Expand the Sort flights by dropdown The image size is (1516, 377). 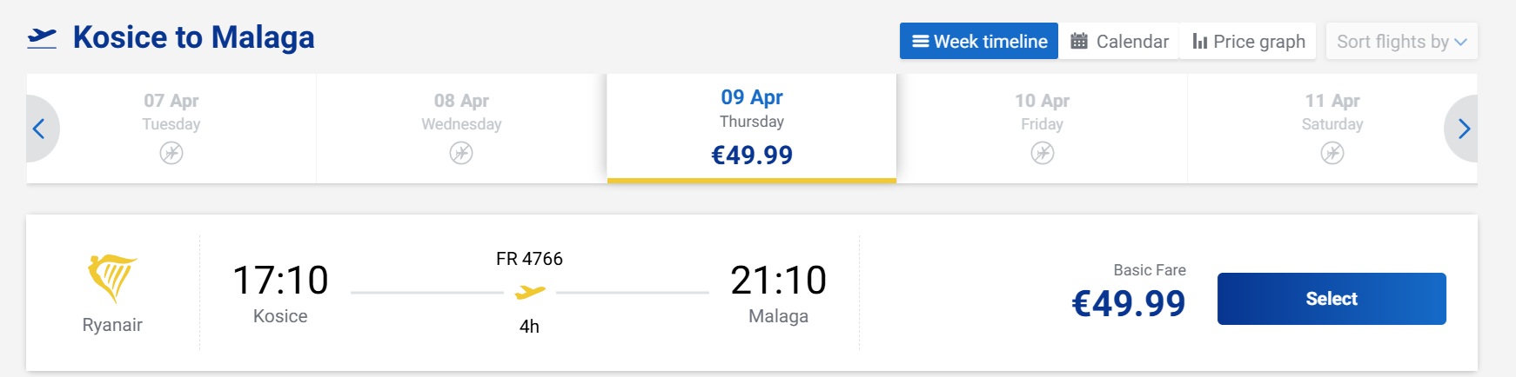tap(1401, 41)
